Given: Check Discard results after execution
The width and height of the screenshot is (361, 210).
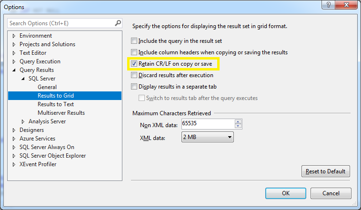Looking at the screenshot, I should 134,75.
